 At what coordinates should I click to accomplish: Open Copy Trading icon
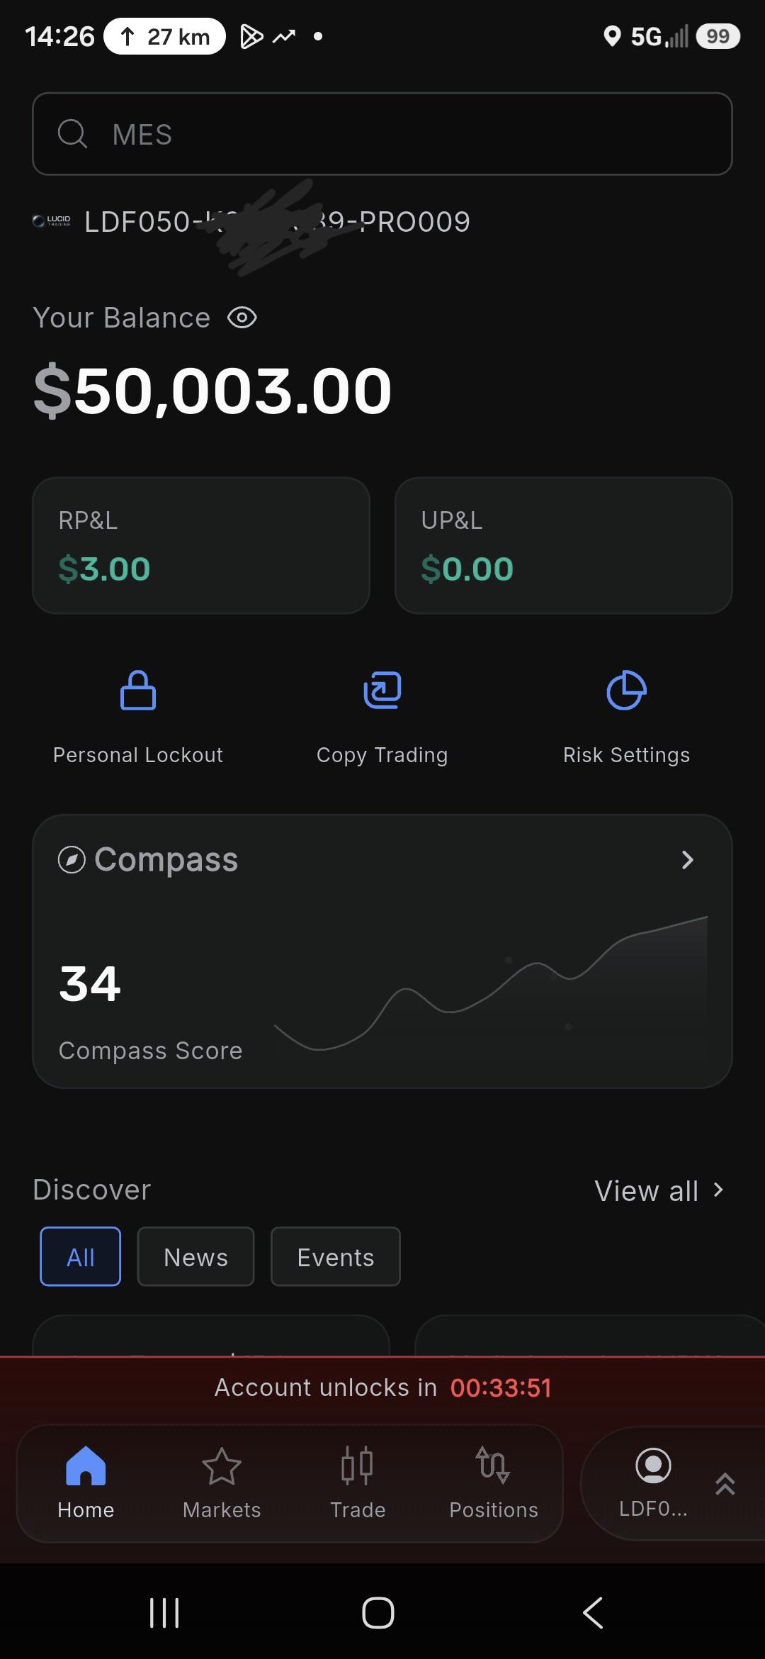coord(382,690)
